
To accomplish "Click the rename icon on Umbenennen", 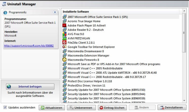I will tap(71, 107).
